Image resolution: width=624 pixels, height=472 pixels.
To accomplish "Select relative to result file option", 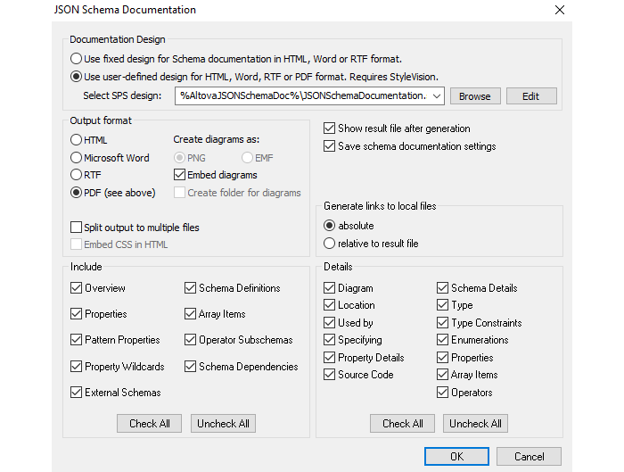I will 330,244.
